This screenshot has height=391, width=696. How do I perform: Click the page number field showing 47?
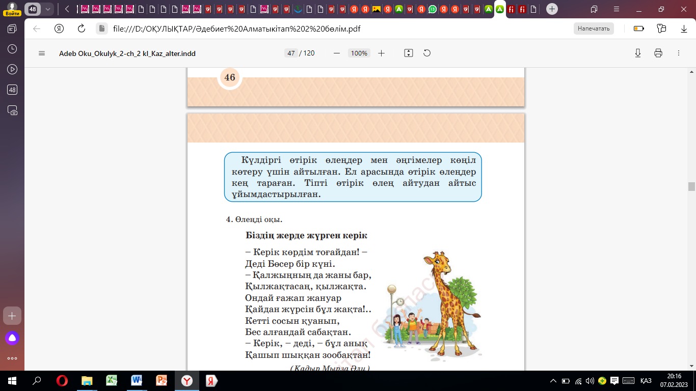point(291,53)
